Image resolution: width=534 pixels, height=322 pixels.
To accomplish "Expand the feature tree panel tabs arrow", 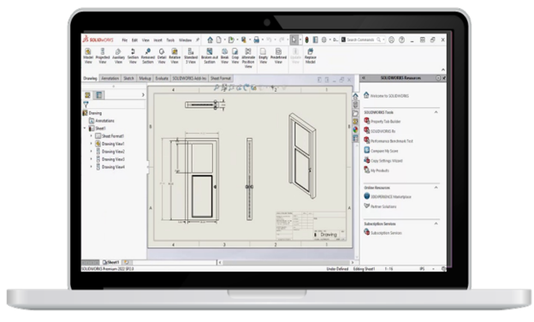I will pyautogui.click(x=143, y=95).
